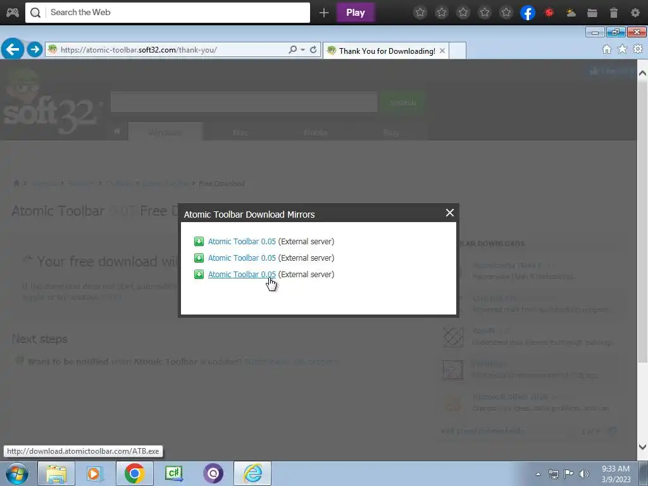Select the dimmed Mobile site tab
The image size is (648, 486).
tap(315, 132)
